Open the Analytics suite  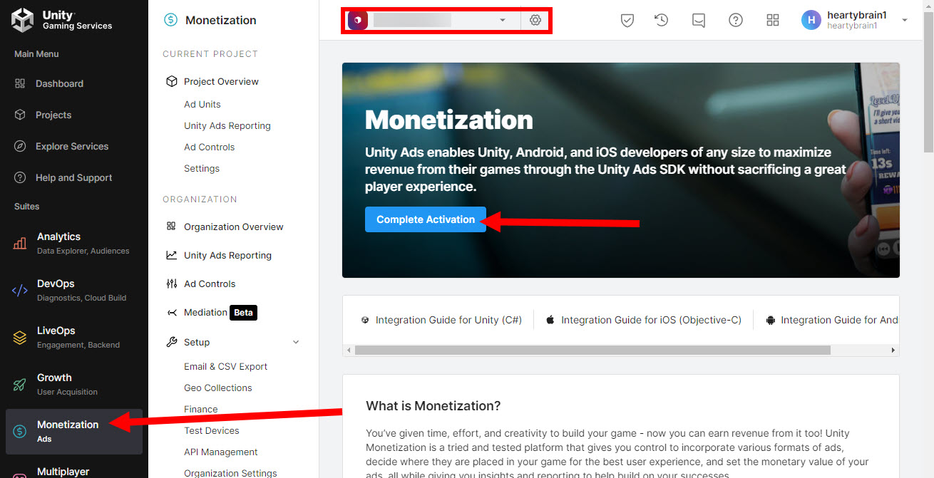[74, 243]
